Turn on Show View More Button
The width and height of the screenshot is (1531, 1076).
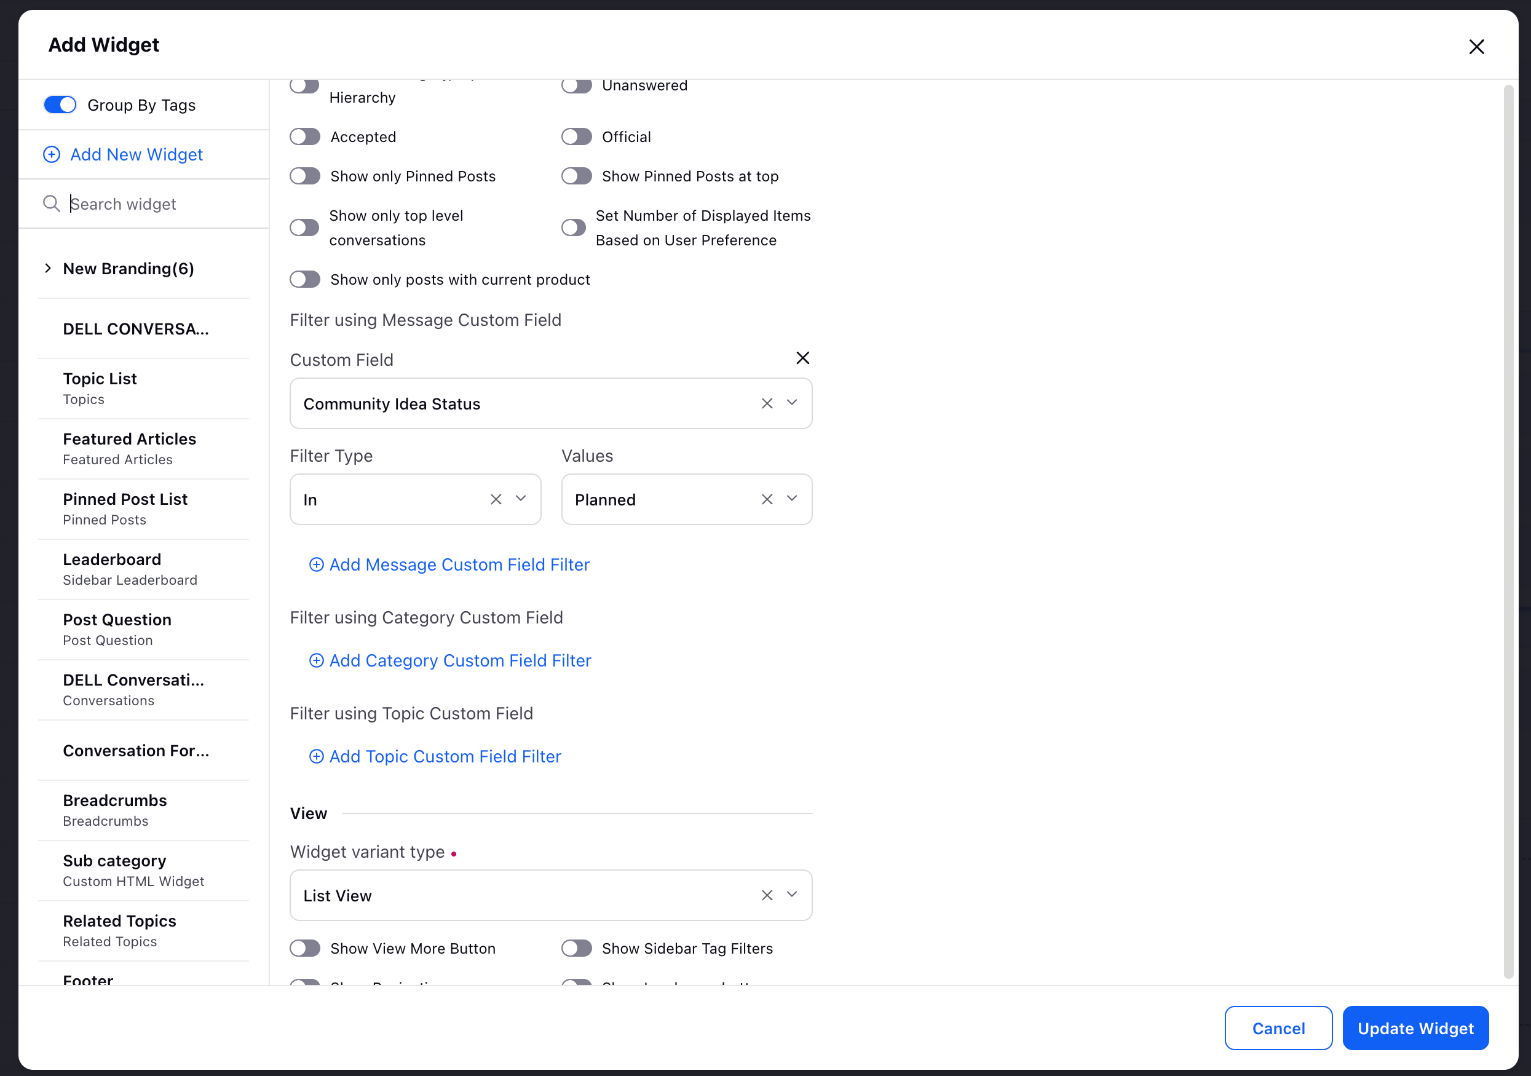tap(305, 948)
